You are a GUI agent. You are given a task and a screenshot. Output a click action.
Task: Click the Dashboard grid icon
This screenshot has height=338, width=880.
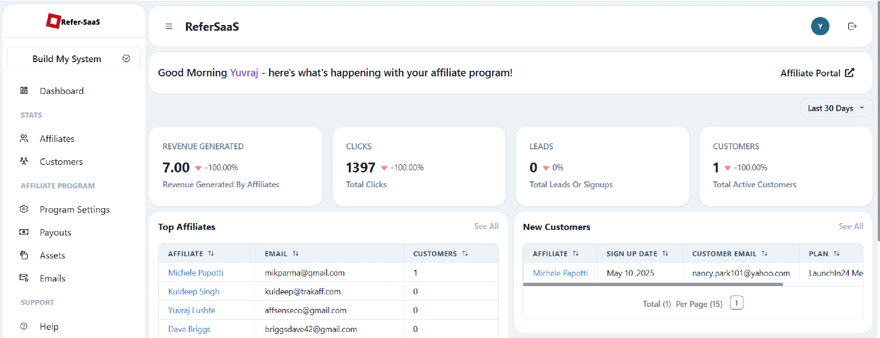(24, 91)
